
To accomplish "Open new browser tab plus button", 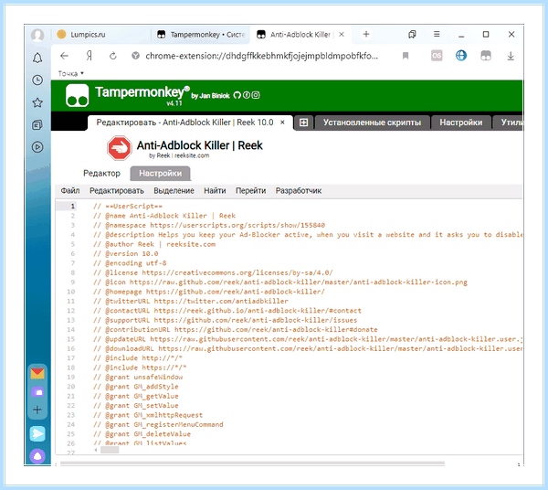I will 366,34.
